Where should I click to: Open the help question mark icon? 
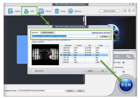coord(133,11)
